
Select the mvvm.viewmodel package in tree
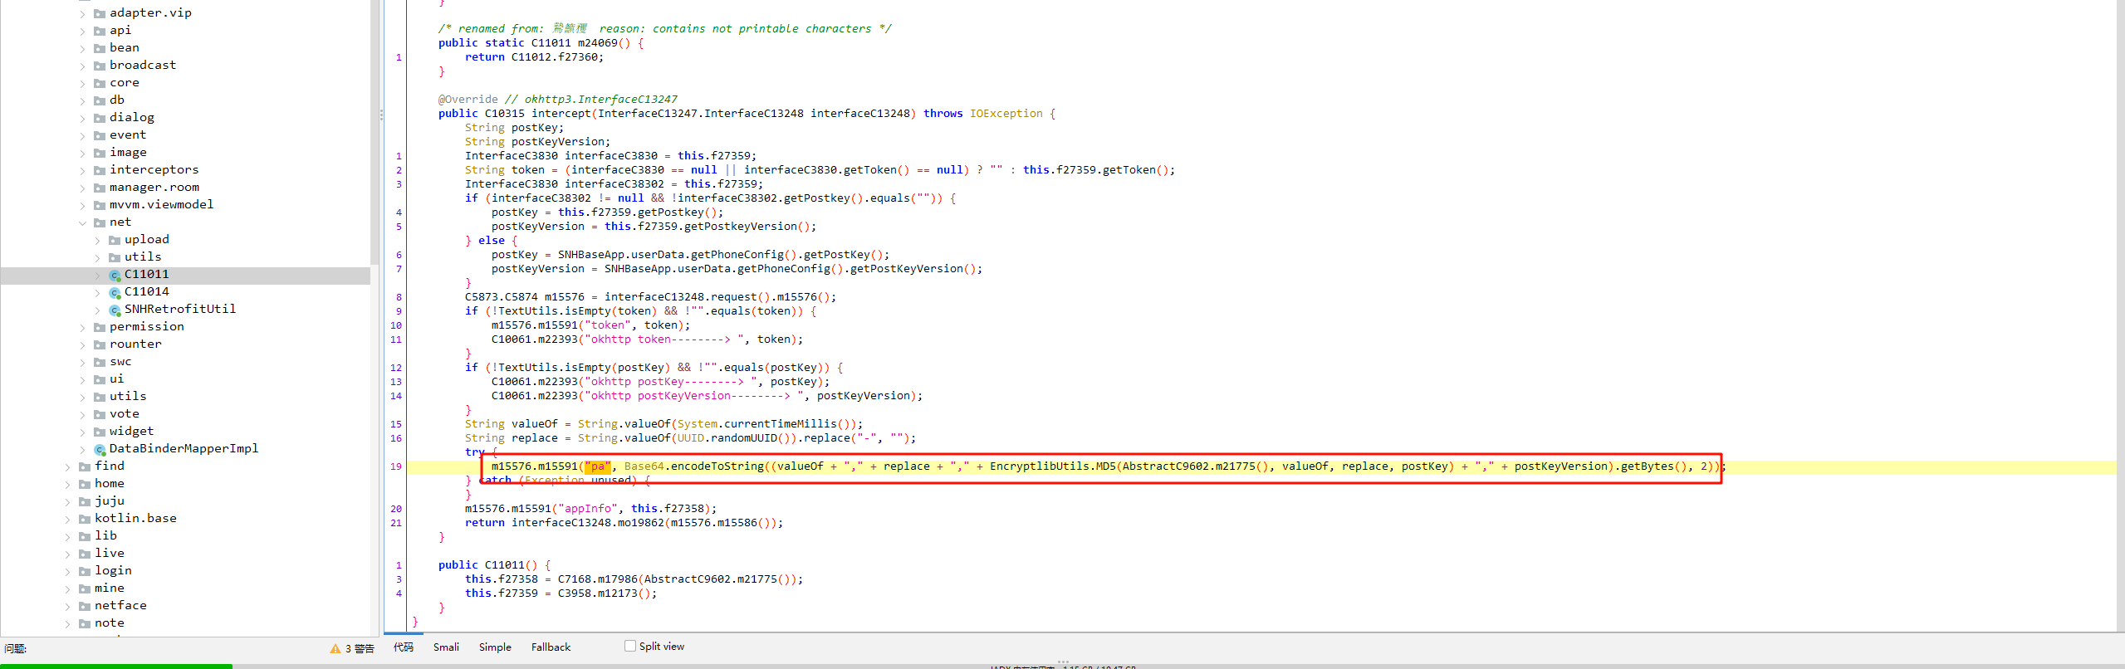click(161, 204)
